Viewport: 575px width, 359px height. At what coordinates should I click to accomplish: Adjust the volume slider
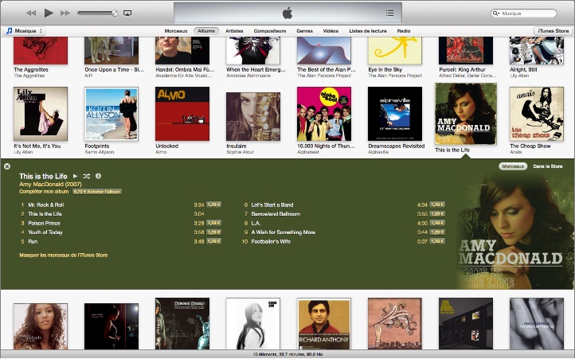(97, 14)
